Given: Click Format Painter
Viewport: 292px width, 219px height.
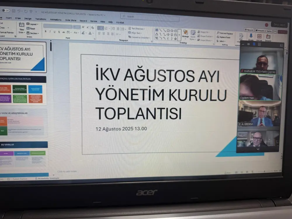Looking at the screenshot, I should [x=7, y=32].
